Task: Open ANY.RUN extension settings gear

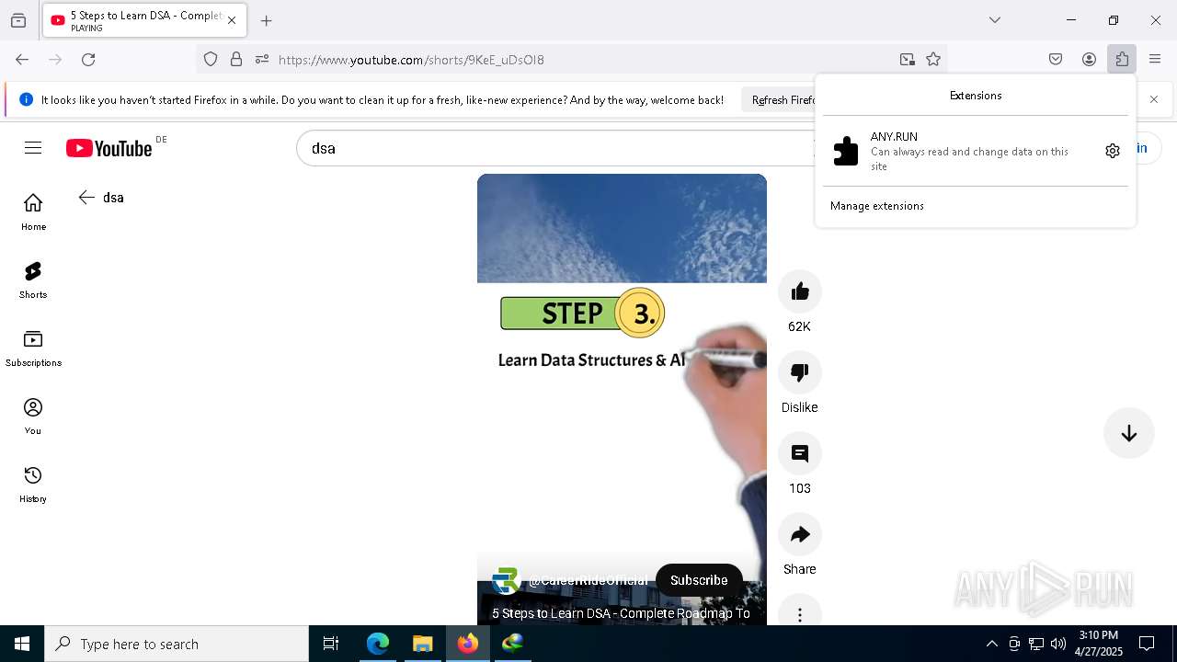Action: (x=1113, y=151)
